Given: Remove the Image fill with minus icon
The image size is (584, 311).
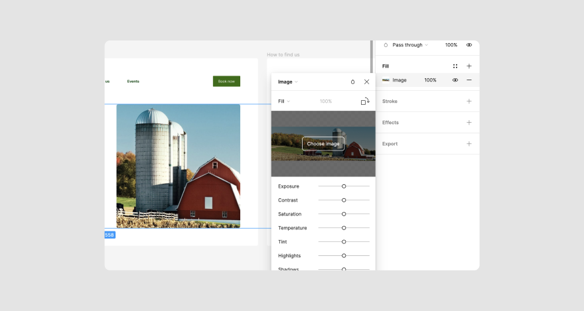Looking at the screenshot, I should (x=469, y=80).
